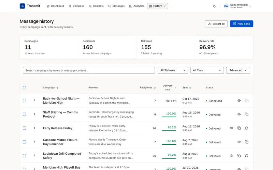Click the Transmit logo icon

22,6
